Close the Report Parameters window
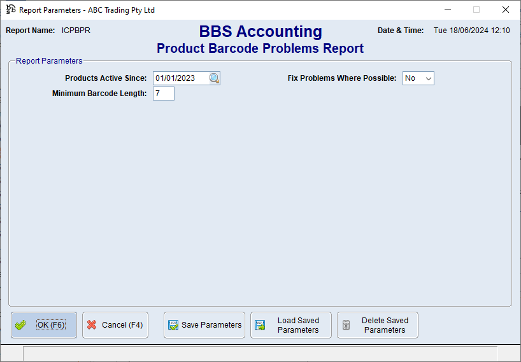This screenshot has width=521, height=362. point(506,10)
